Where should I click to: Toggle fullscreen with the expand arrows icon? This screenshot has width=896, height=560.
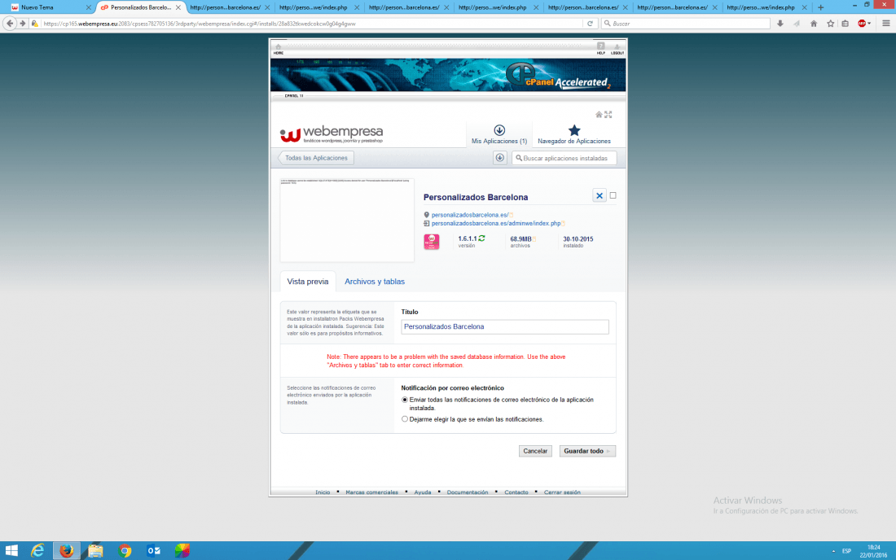[608, 115]
